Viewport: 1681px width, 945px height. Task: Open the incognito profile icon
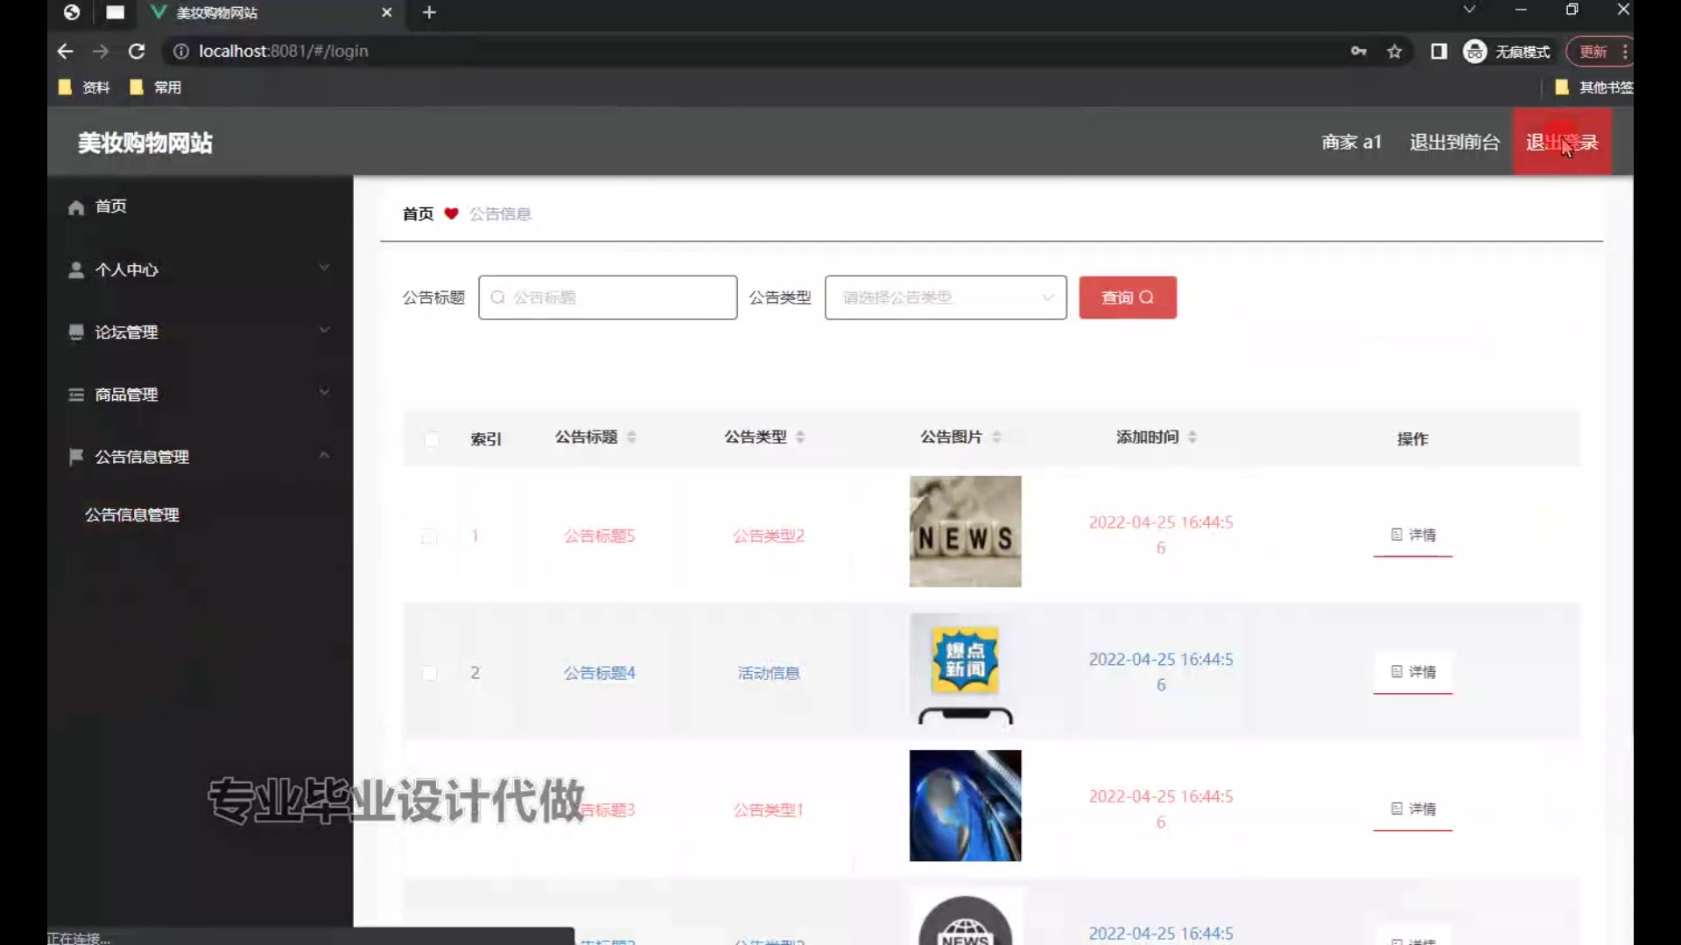(1475, 51)
